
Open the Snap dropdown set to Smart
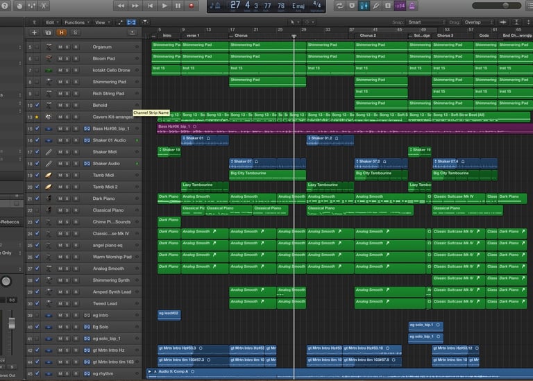[x=428, y=22]
